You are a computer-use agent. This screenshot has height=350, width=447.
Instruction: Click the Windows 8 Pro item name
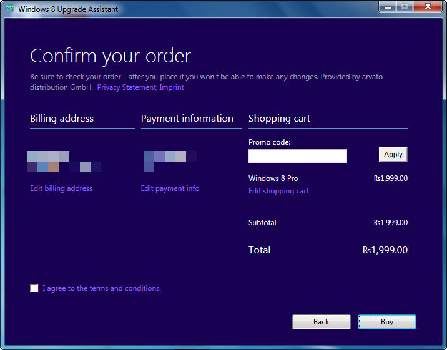click(273, 178)
